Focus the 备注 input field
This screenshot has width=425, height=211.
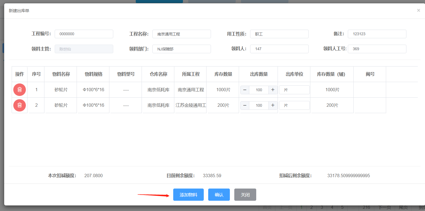tap(377, 34)
